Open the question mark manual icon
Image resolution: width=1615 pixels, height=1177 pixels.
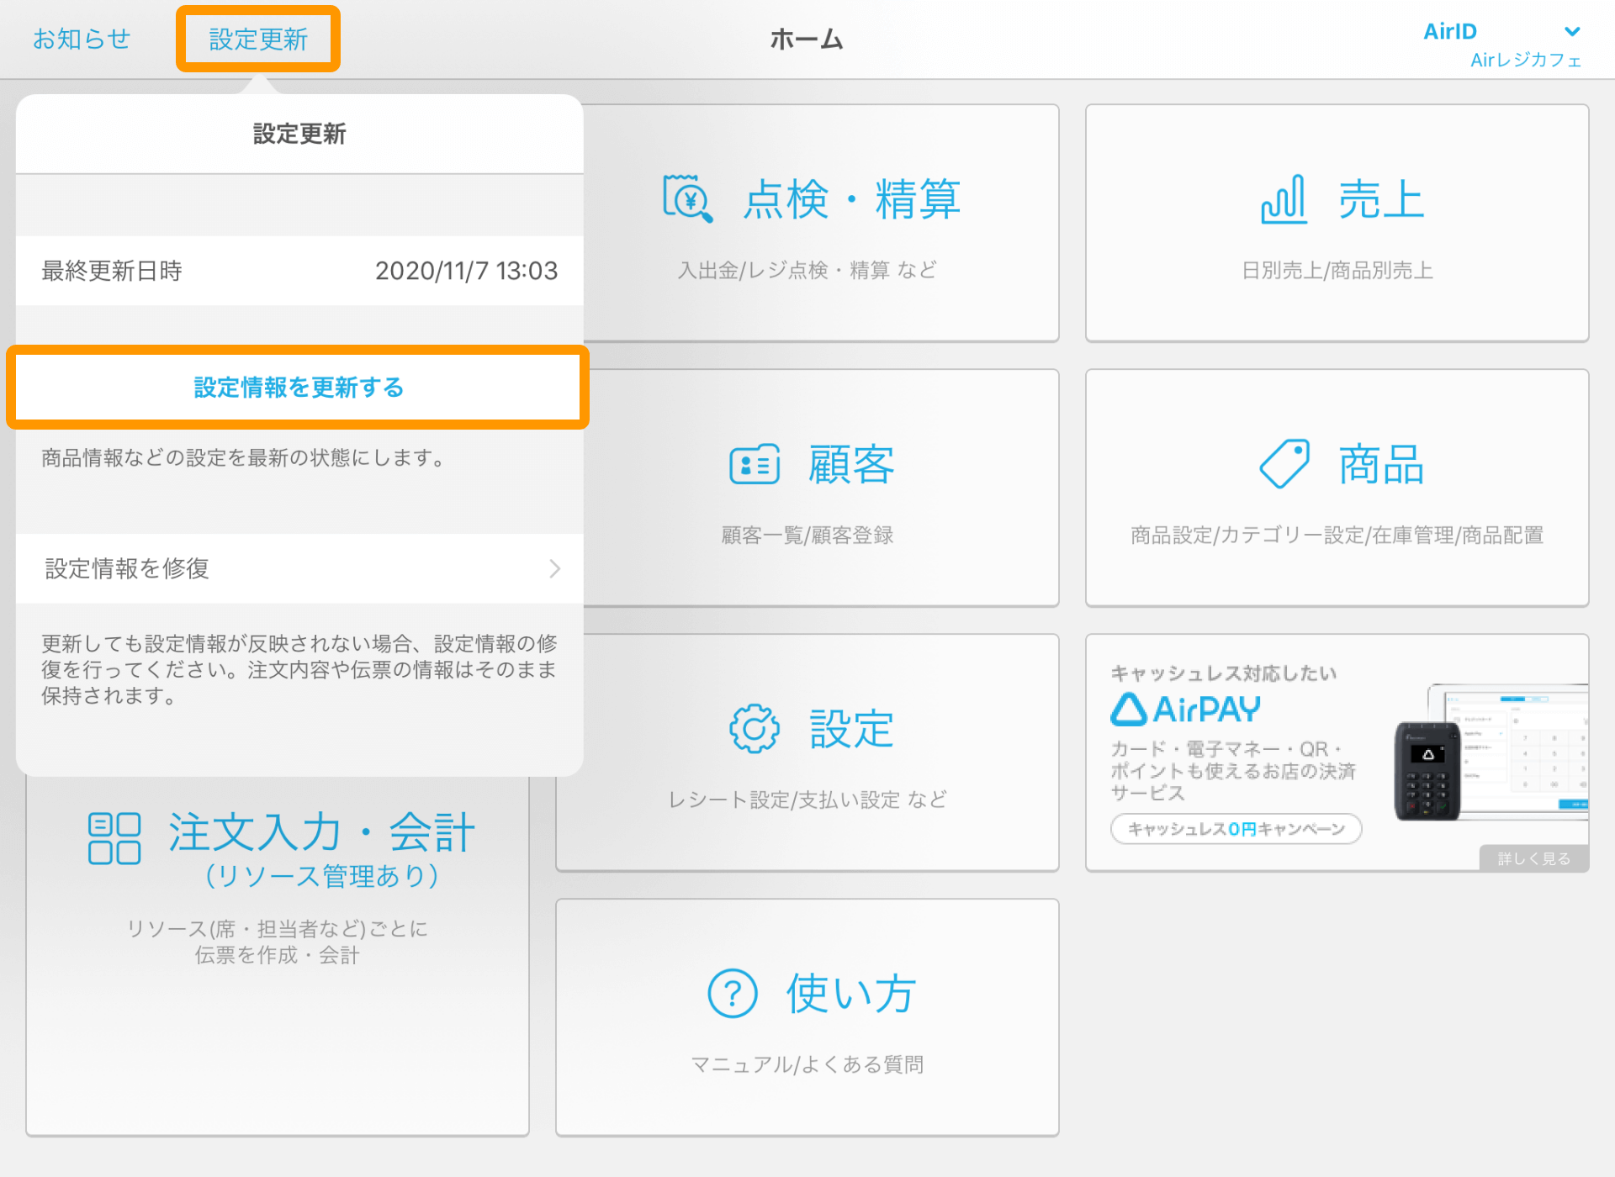point(731,992)
